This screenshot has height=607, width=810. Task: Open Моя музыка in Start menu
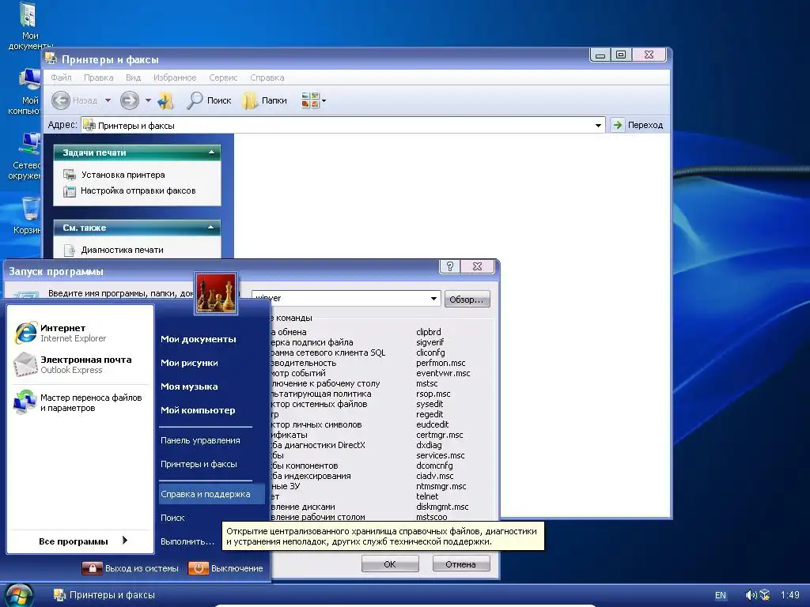(189, 386)
